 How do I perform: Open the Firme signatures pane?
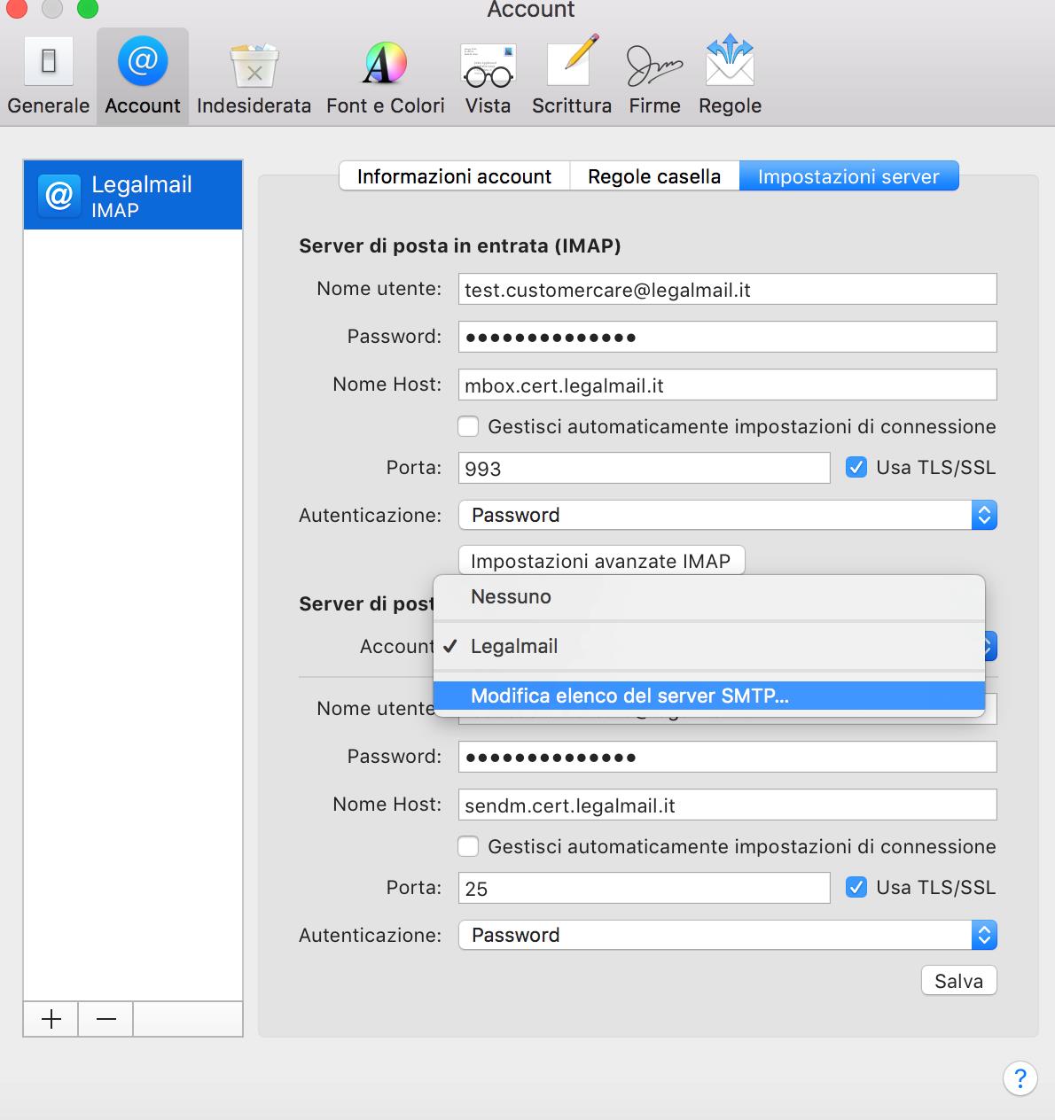coord(654,76)
